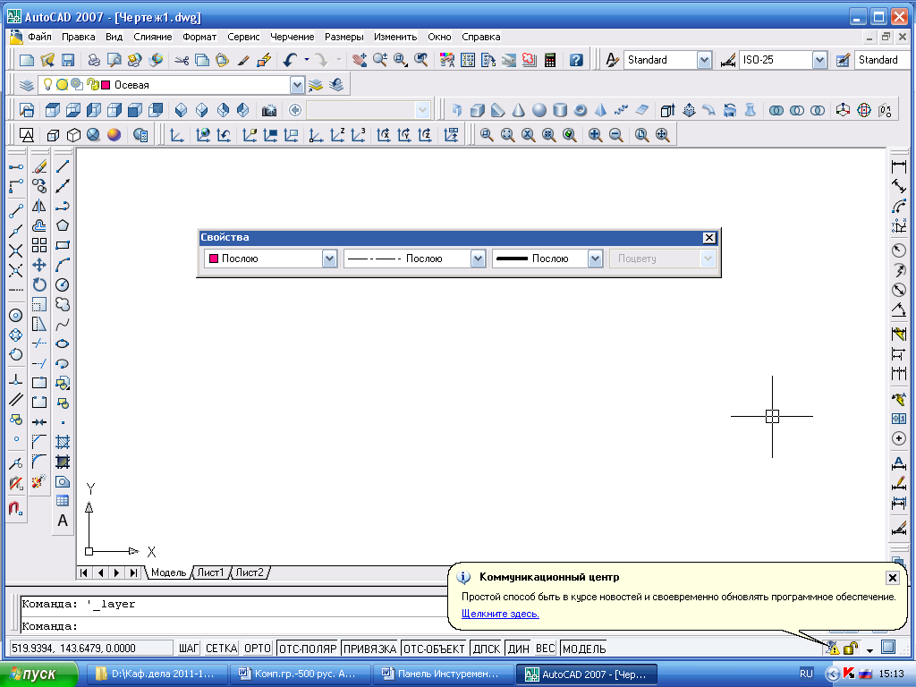Toggle ДИН dynamic input
Viewport: 916px width, 687px height.
pos(518,648)
